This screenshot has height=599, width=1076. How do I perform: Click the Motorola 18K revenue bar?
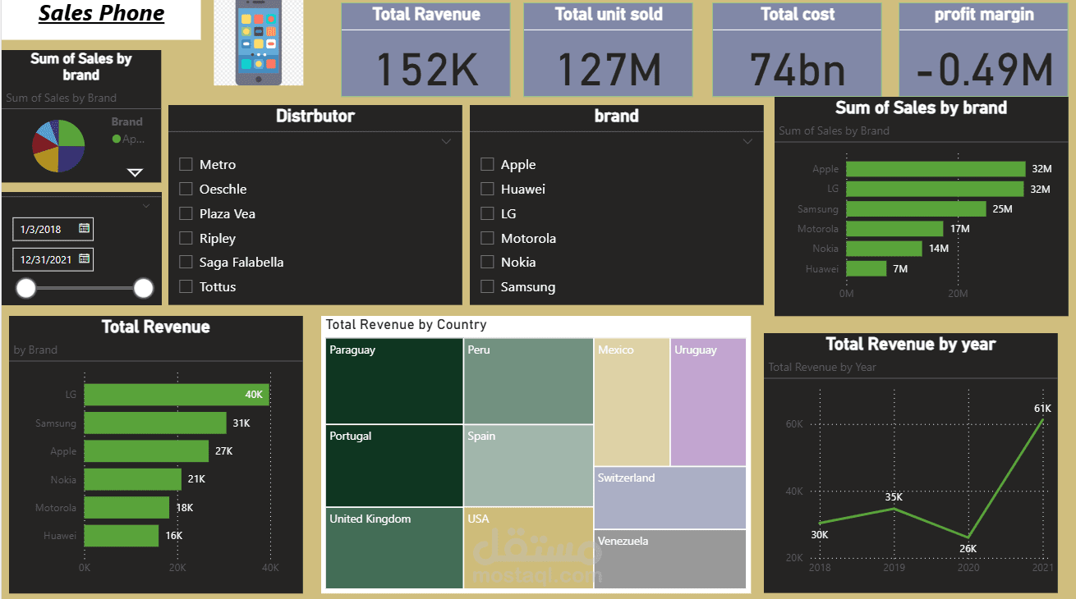click(126, 507)
